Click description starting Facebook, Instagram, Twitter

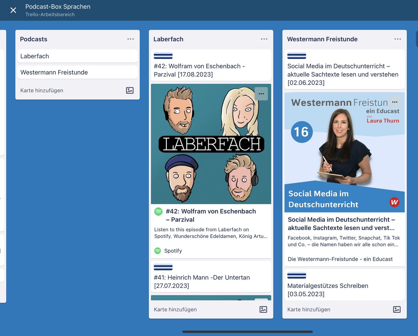coord(344,241)
